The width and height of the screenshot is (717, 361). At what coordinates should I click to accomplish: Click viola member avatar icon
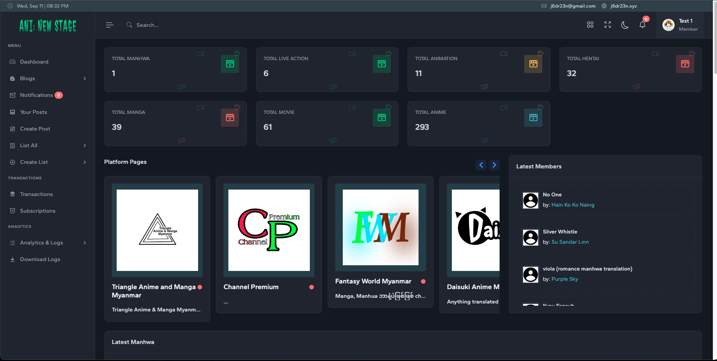click(531, 274)
